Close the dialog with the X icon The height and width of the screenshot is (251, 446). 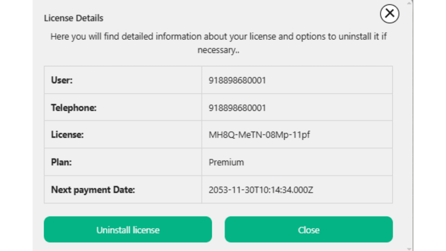pos(390,14)
